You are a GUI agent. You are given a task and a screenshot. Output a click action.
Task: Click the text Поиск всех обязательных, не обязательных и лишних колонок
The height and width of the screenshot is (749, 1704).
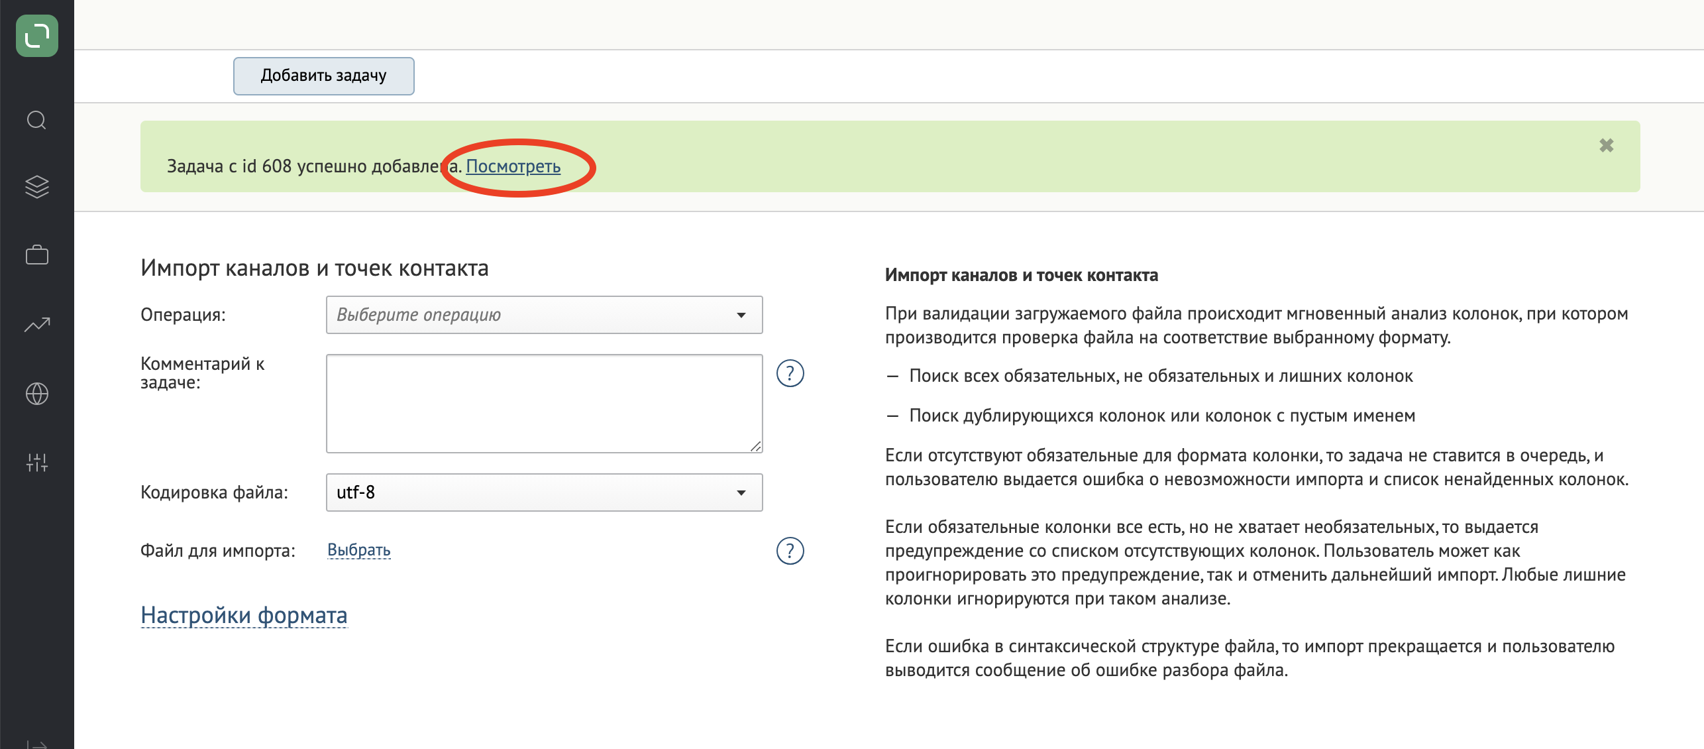(x=1161, y=376)
